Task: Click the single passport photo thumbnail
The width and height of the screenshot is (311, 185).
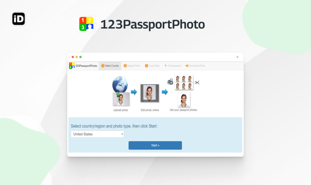Action: pyautogui.click(x=184, y=100)
